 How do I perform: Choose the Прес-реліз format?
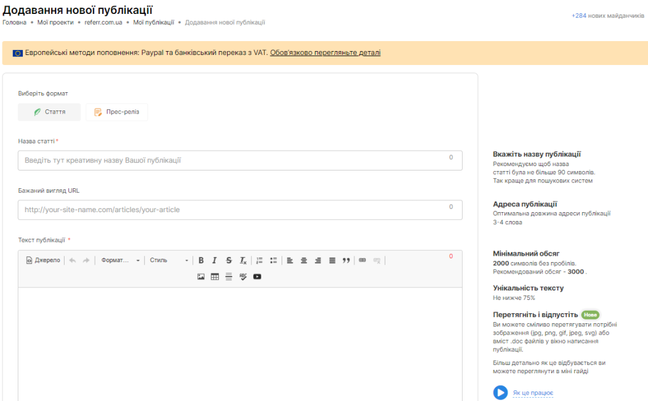[117, 112]
